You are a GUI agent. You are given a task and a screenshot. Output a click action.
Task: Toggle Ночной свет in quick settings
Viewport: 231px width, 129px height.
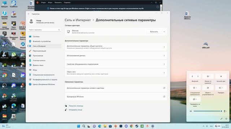pos(221,76)
